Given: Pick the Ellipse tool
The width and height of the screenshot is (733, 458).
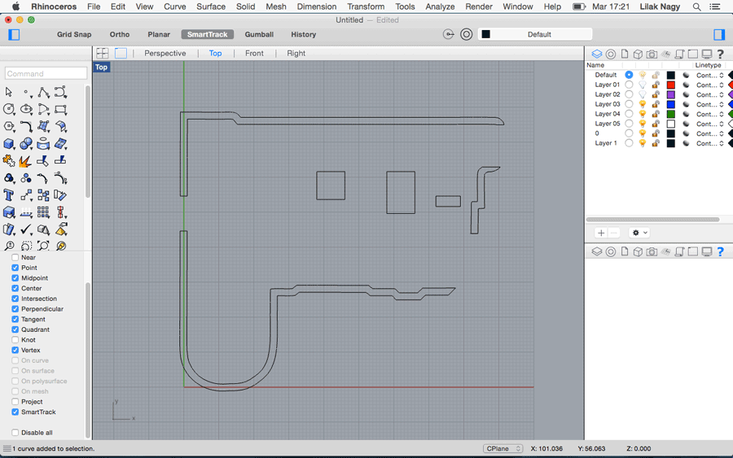Looking at the screenshot, I should (x=26, y=109).
